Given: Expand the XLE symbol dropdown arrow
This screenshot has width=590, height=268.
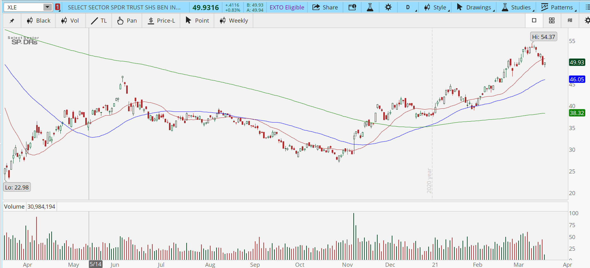Looking at the screenshot, I should 47,7.
